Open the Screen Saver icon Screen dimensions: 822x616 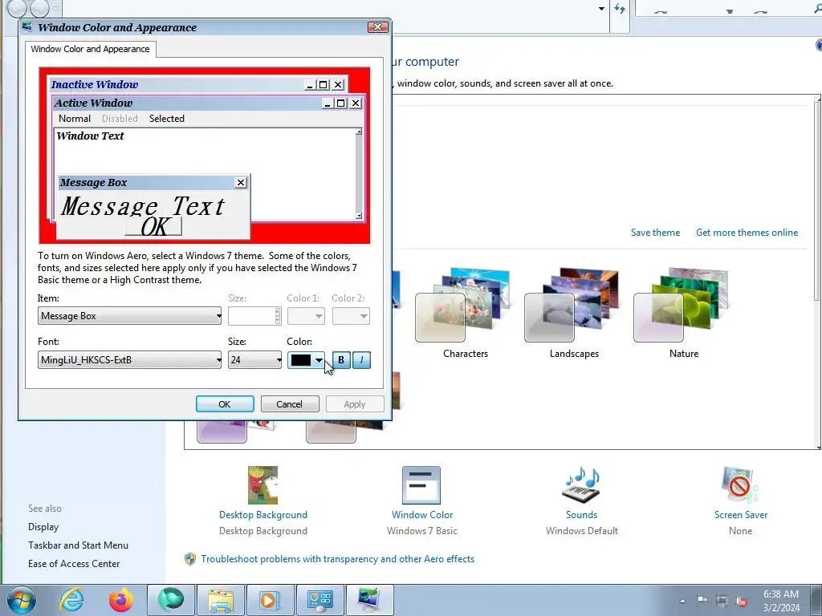[740, 485]
